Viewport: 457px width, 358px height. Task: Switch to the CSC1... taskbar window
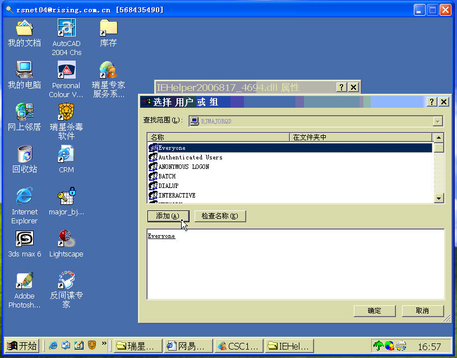point(238,346)
